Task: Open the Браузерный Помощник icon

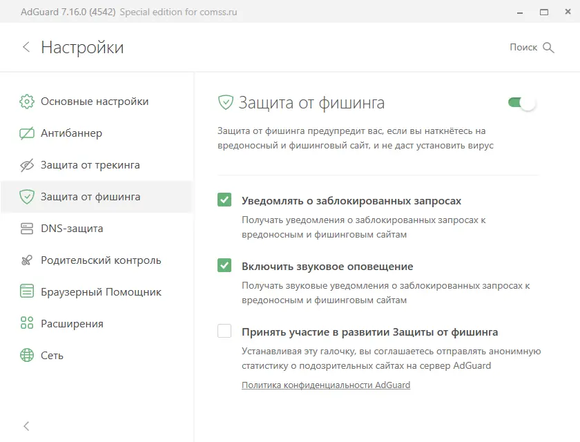Action: (x=26, y=291)
